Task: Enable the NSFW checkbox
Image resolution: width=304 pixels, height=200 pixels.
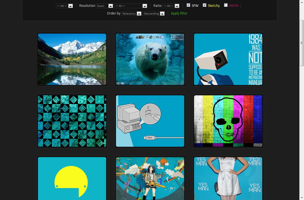Action: 226,5
